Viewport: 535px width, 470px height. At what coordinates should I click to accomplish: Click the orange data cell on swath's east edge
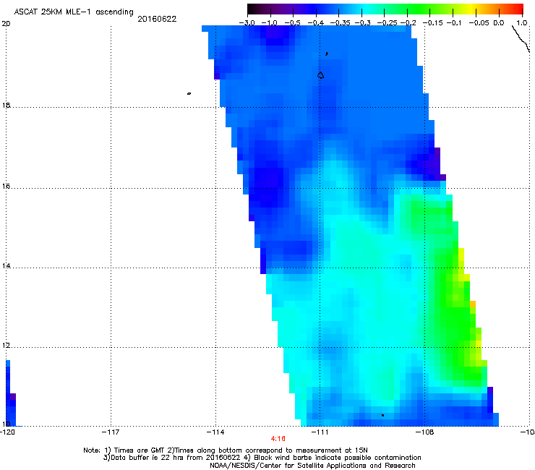pos(473,304)
